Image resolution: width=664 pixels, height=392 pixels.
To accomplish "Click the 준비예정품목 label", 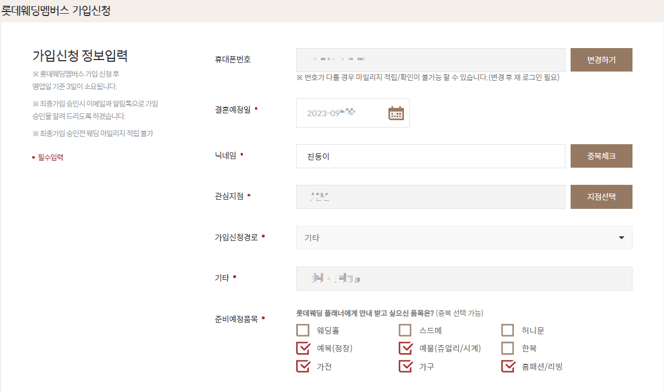I will [236, 319].
